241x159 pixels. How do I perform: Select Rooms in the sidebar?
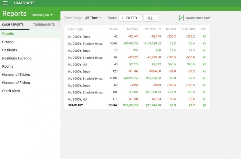(8, 66)
